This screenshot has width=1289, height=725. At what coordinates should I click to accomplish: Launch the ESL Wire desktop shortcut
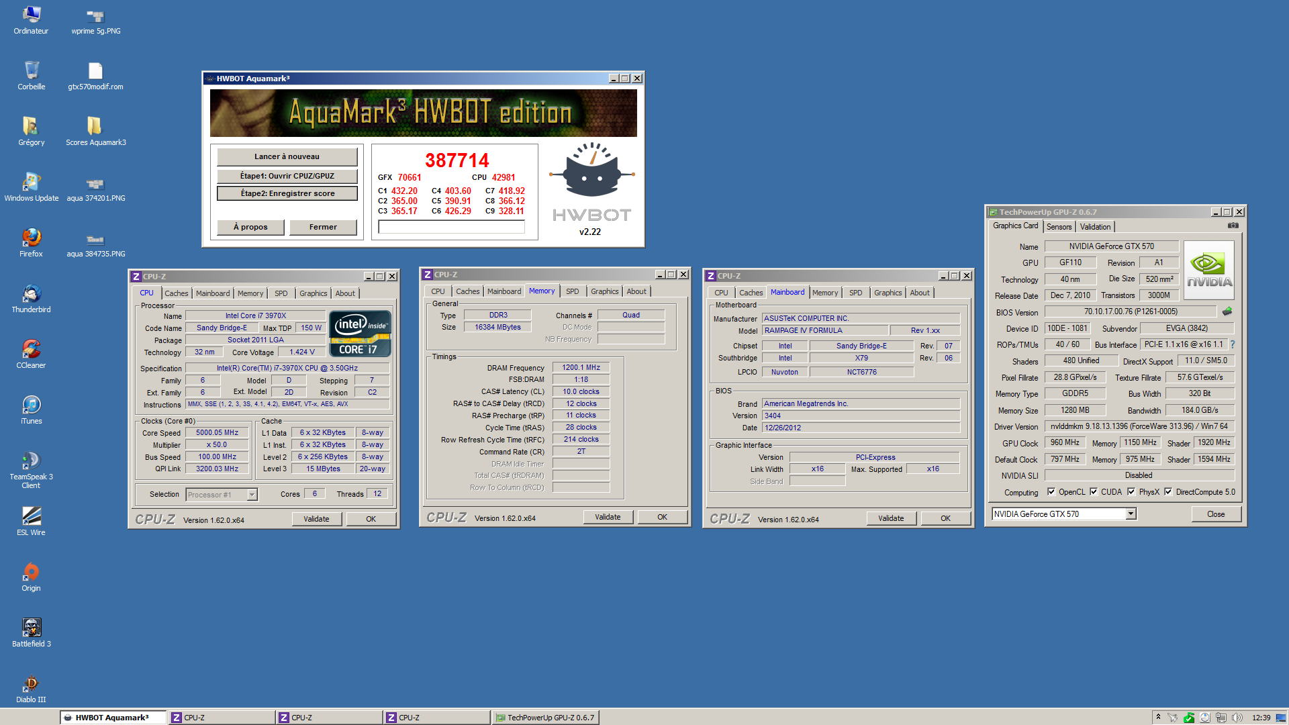point(31,522)
